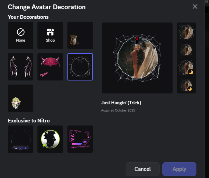Image resolution: width=209 pixels, height=178 pixels.
Task: Click the large avatar preview with web
Action: (x=138, y=58)
